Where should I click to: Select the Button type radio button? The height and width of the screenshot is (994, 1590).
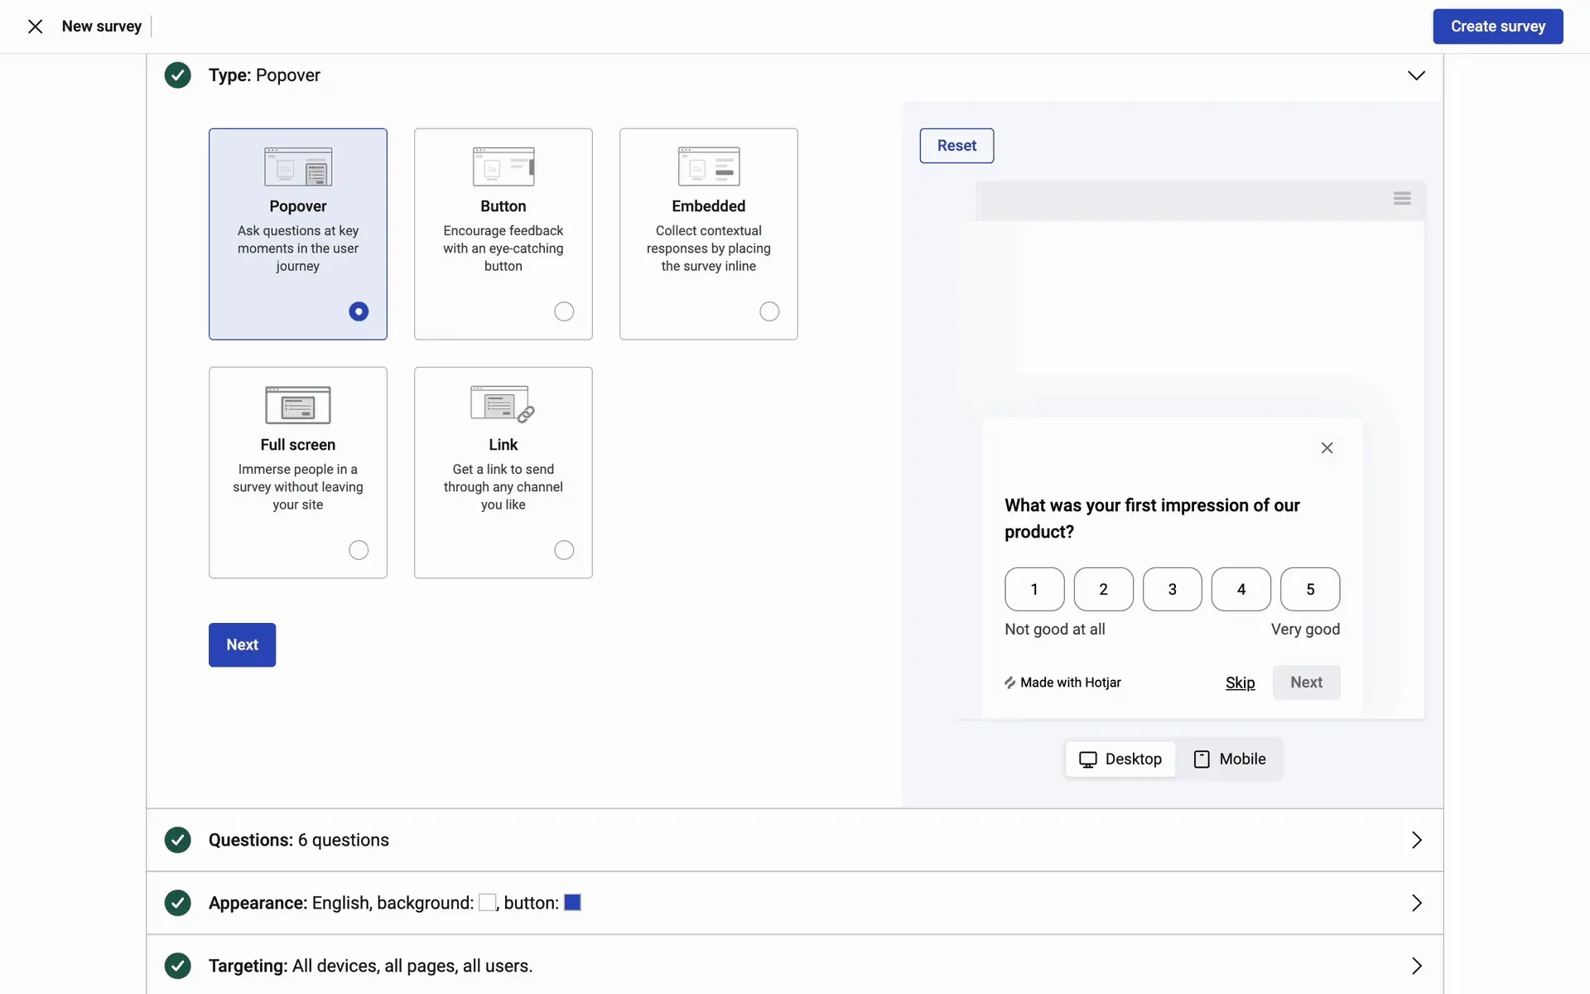(x=564, y=311)
